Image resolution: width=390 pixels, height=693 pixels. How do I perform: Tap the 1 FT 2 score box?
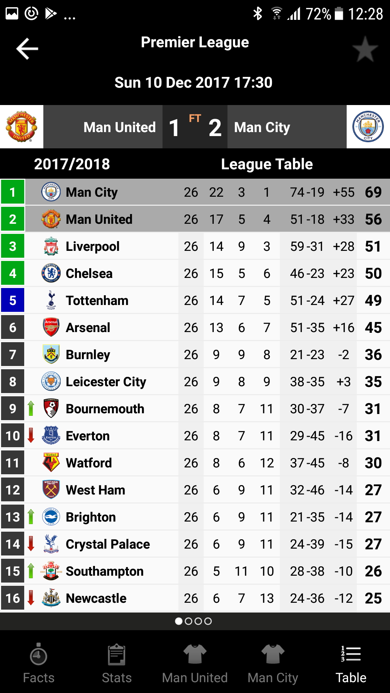click(195, 127)
